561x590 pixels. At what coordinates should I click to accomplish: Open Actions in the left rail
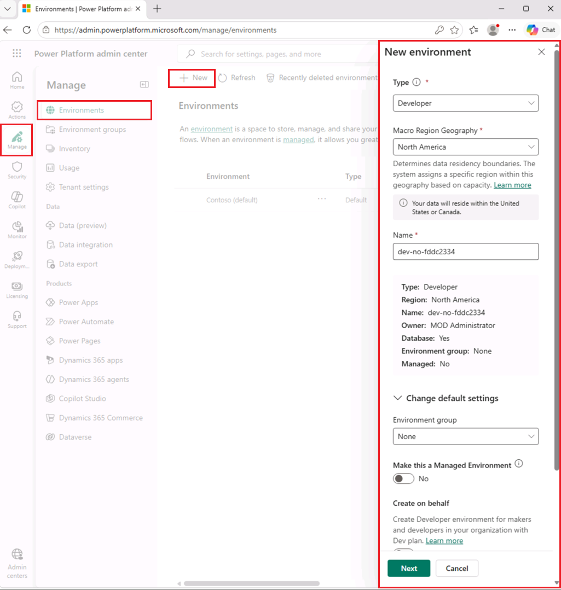click(17, 110)
